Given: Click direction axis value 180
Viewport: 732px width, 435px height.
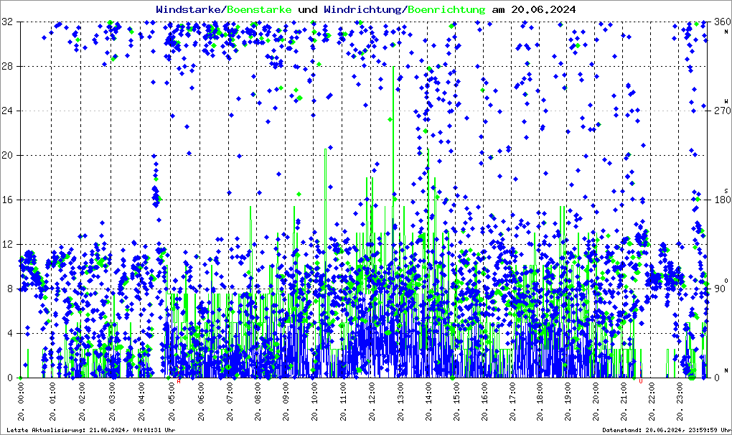Looking at the screenshot, I should pyautogui.click(x=722, y=200).
